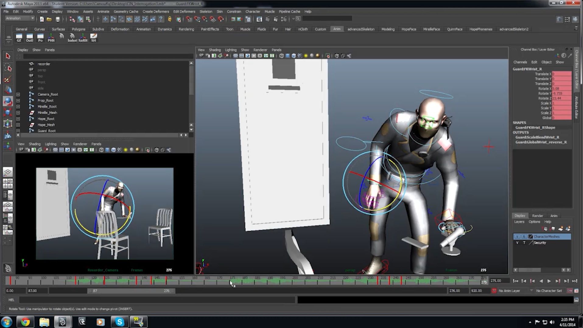Screen dimensions: 583x328
Task: Jump to the end of playback range
Action: 574,281
